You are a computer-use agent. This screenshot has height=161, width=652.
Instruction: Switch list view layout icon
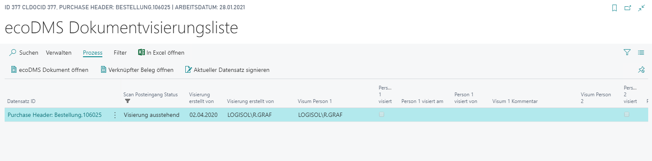(x=641, y=53)
